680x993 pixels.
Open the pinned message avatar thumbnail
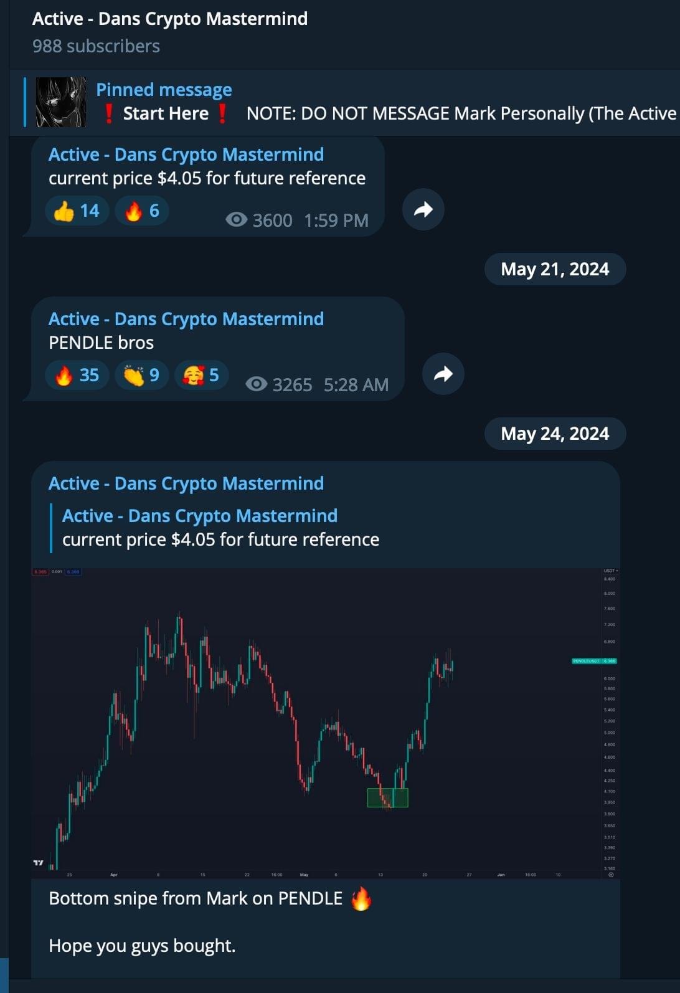pos(60,102)
